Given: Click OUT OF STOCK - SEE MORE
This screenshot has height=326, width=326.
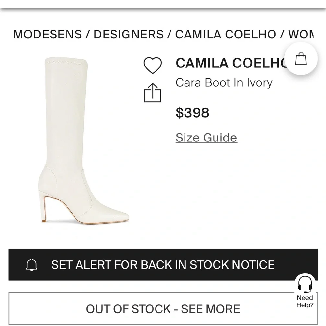Looking at the screenshot, I should pyautogui.click(x=163, y=309).
